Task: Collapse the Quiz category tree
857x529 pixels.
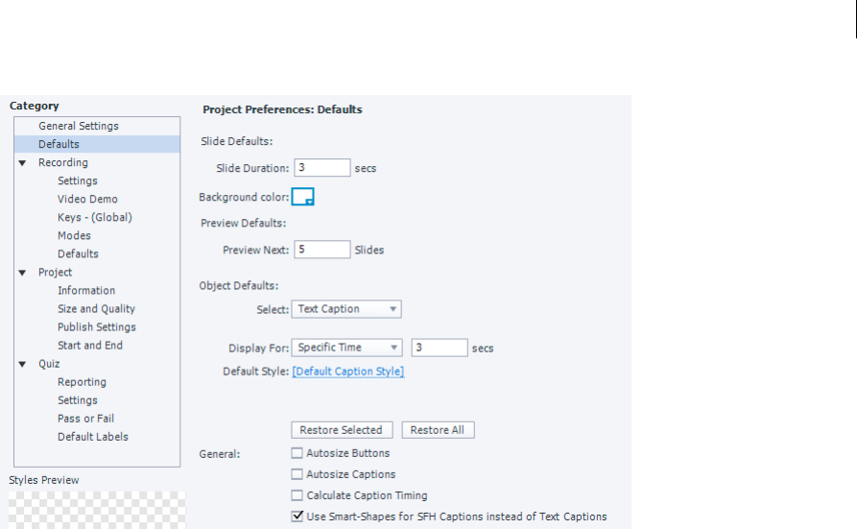Action: pyautogui.click(x=22, y=364)
